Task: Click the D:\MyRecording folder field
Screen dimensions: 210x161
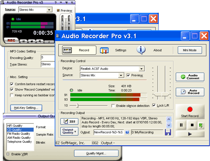Action: [x=147, y=132]
